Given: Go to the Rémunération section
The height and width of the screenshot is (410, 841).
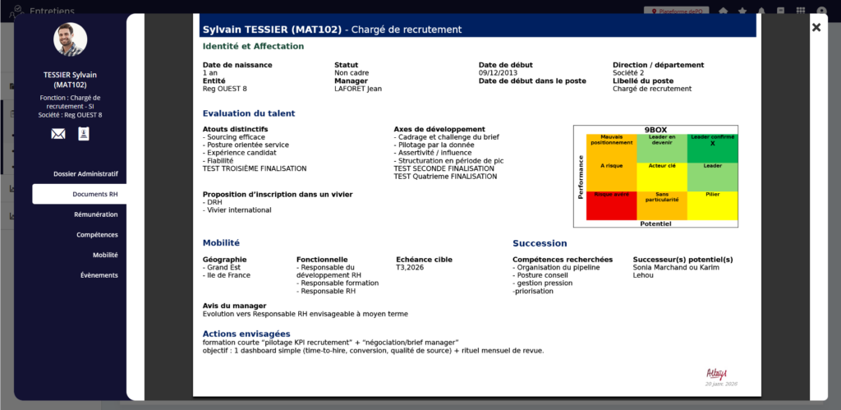Looking at the screenshot, I should pyautogui.click(x=94, y=214).
